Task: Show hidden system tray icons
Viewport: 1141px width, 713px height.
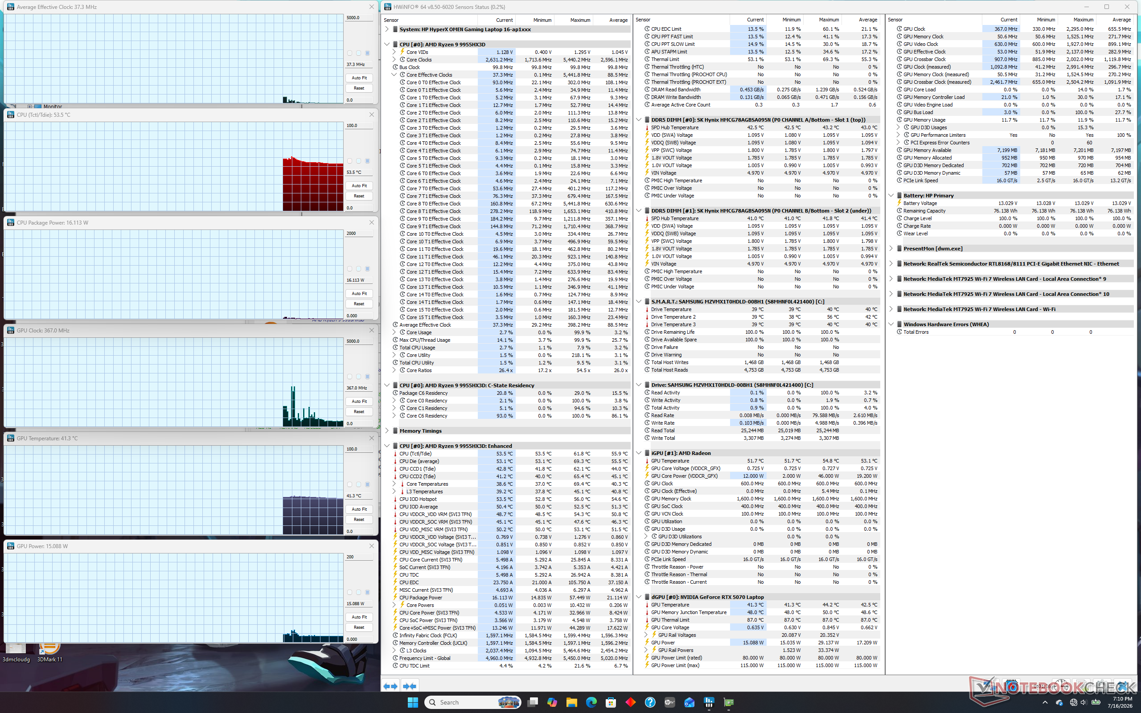Action: point(1045,702)
